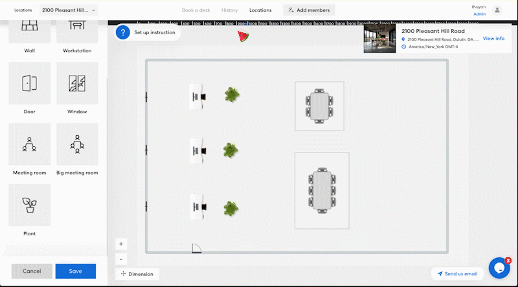The width and height of the screenshot is (518, 287).
Task: Go to Book a desk tab
Action: pos(196,10)
